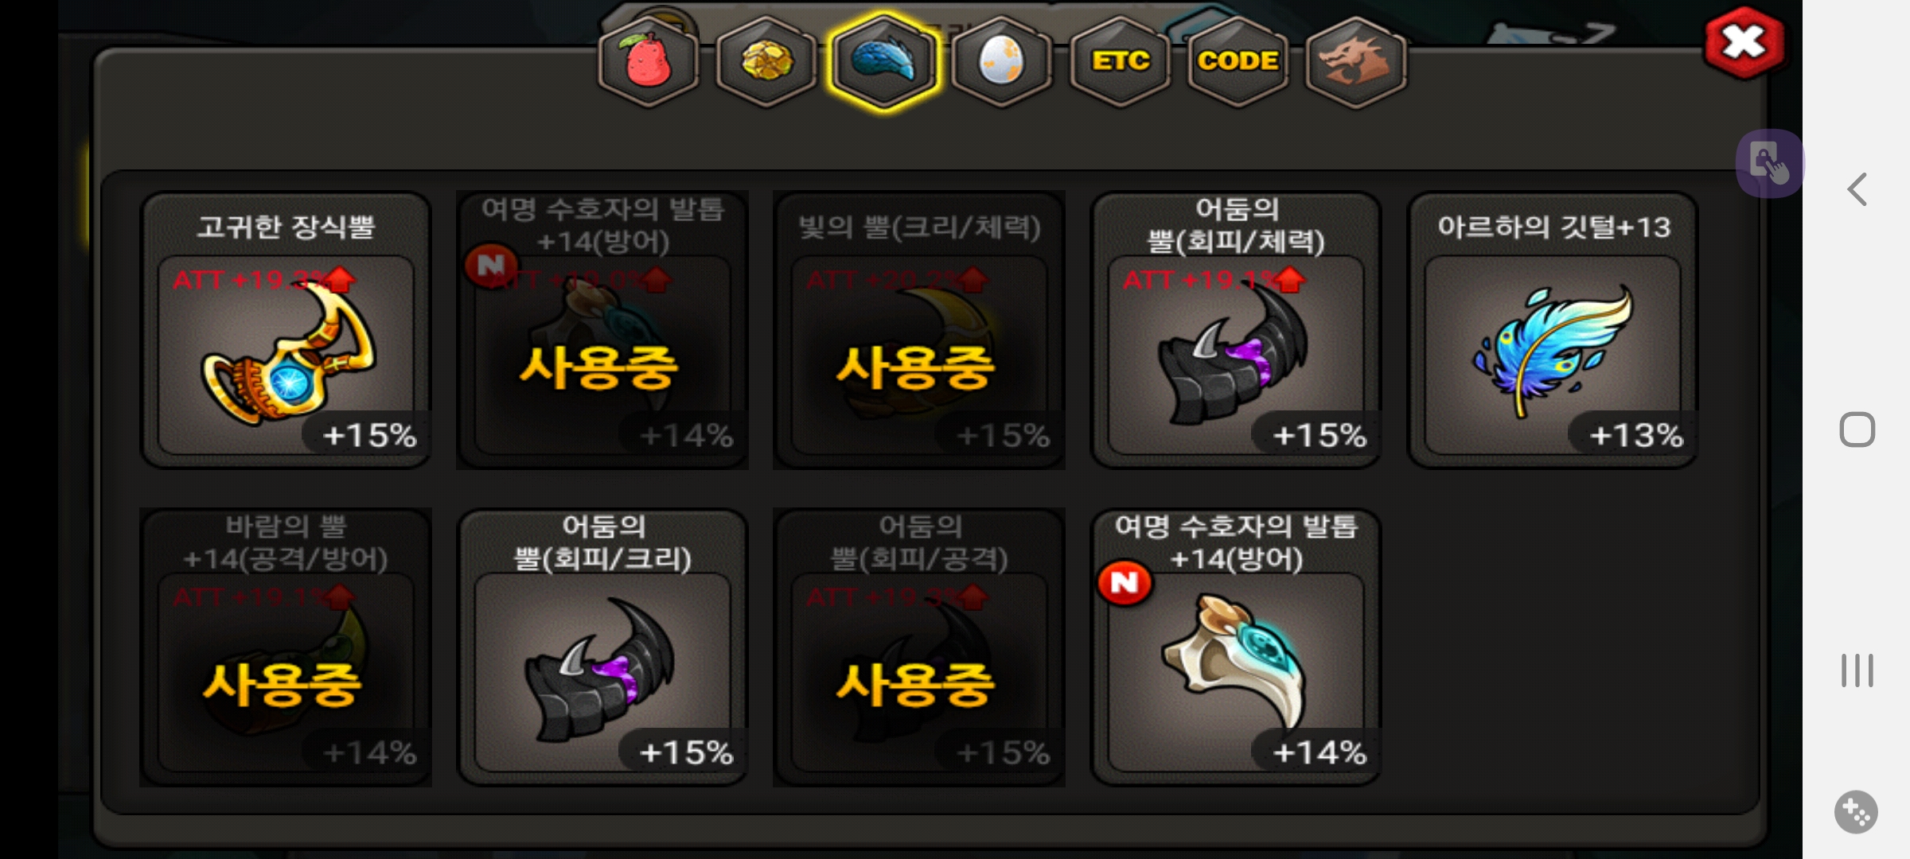Choose the in-use 빛의 뿔(크리/체력) item

click(919, 330)
